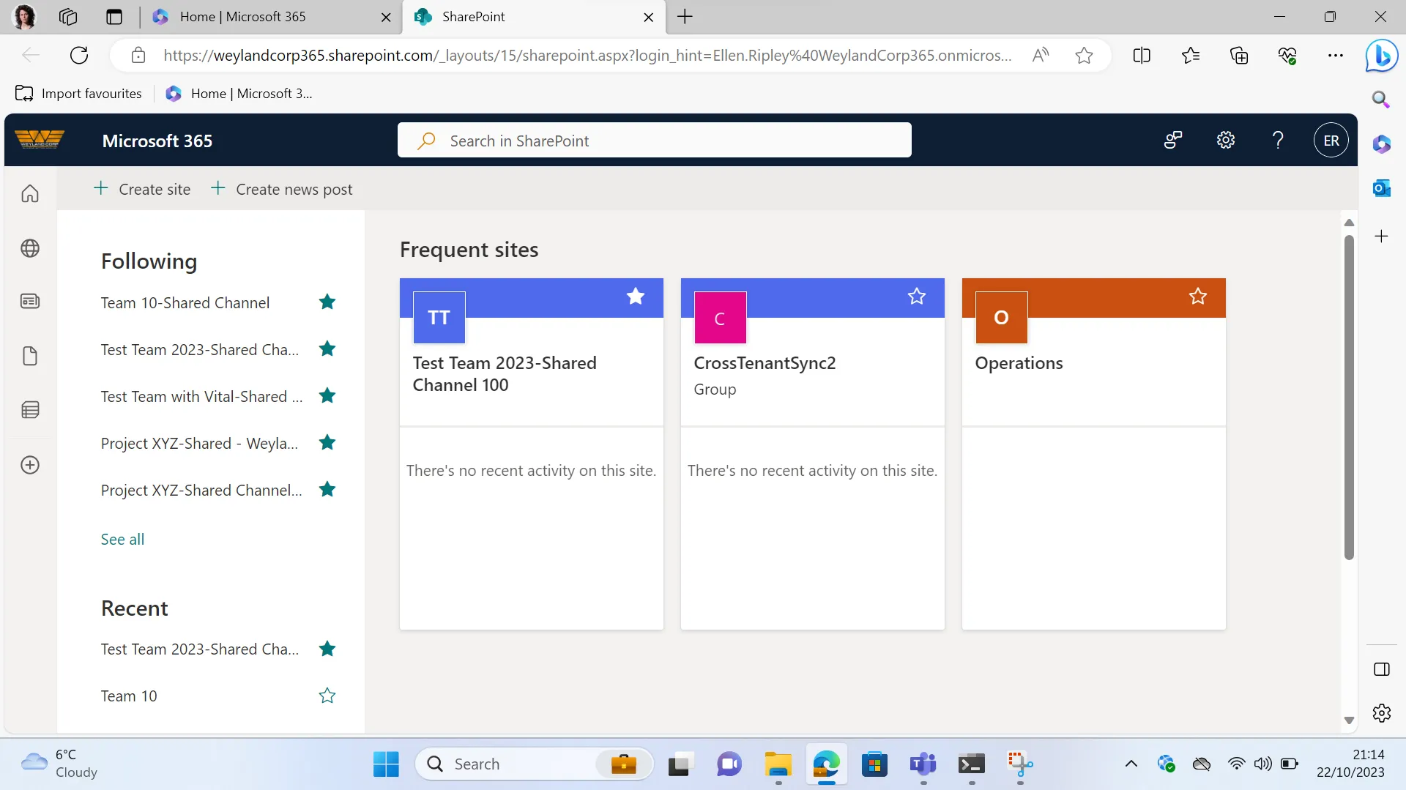Click the browser address bar URL
The height and width of the screenshot is (790, 1406).
coord(587,55)
